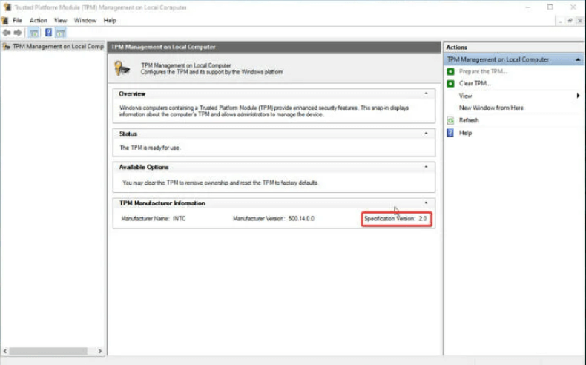
Task: Click the green Clear TPM icon
Action: 451,83
